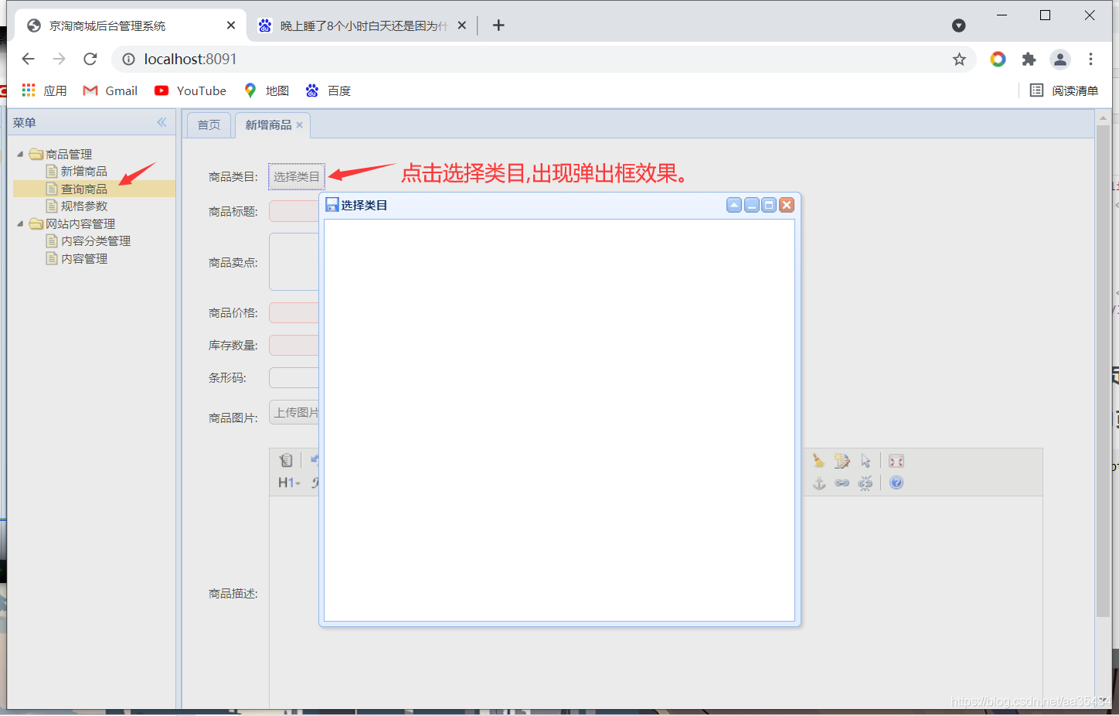Click the save icon in 选择类目 title bar

coord(332,205)
